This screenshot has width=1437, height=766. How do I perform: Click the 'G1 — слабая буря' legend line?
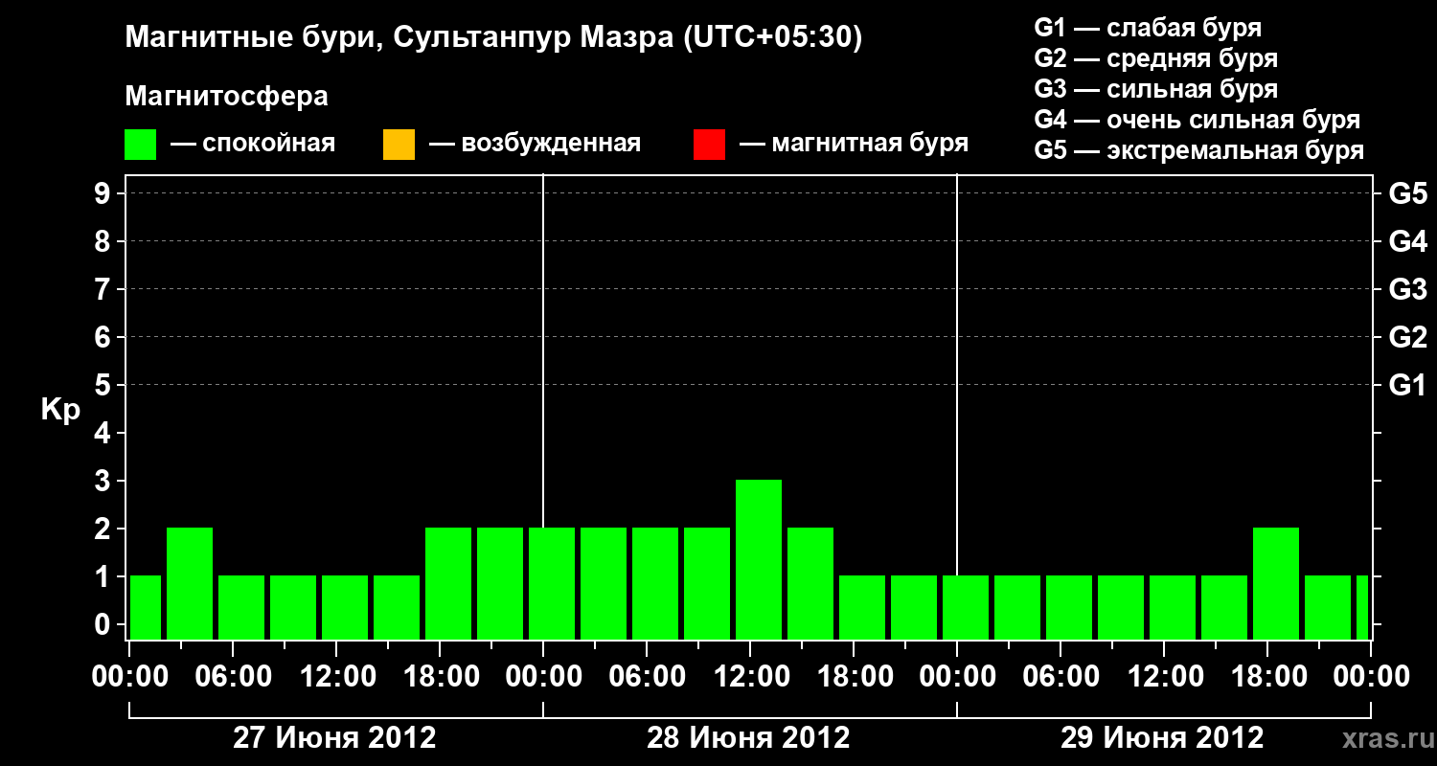1148,28
